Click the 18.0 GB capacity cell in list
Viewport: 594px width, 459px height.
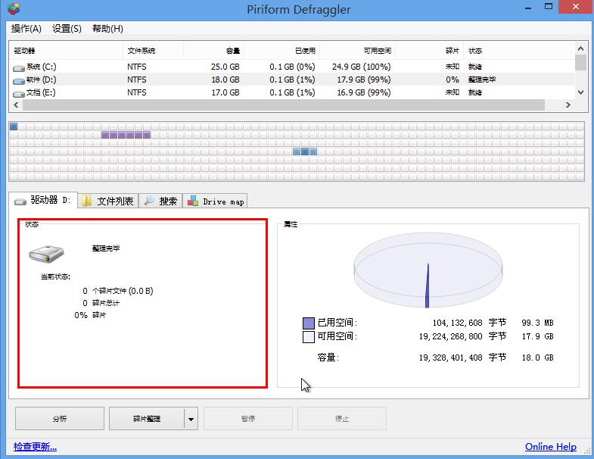click(x=225, y=80)
